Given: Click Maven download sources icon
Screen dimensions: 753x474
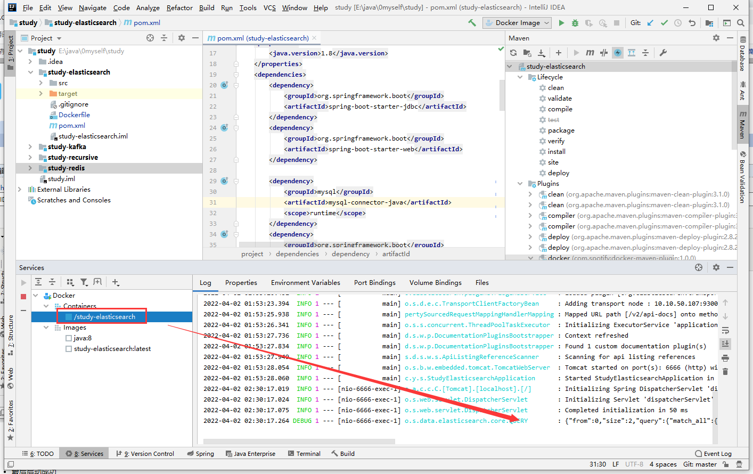Looking at the screenshot, I should pos(542,53).
